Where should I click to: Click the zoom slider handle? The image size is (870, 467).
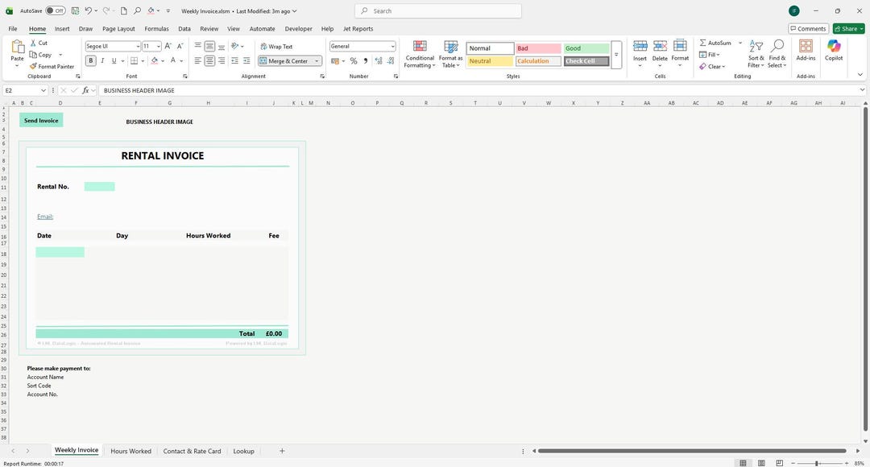pyautogui.click(x=816, y=463)
